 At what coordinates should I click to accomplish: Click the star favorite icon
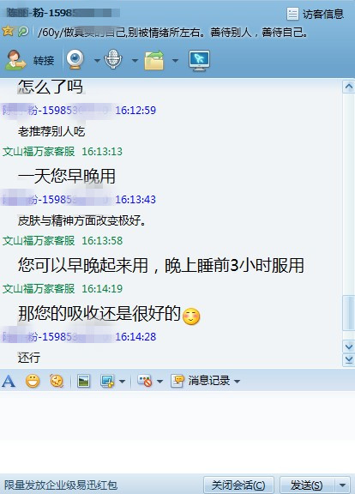[8, 31]
